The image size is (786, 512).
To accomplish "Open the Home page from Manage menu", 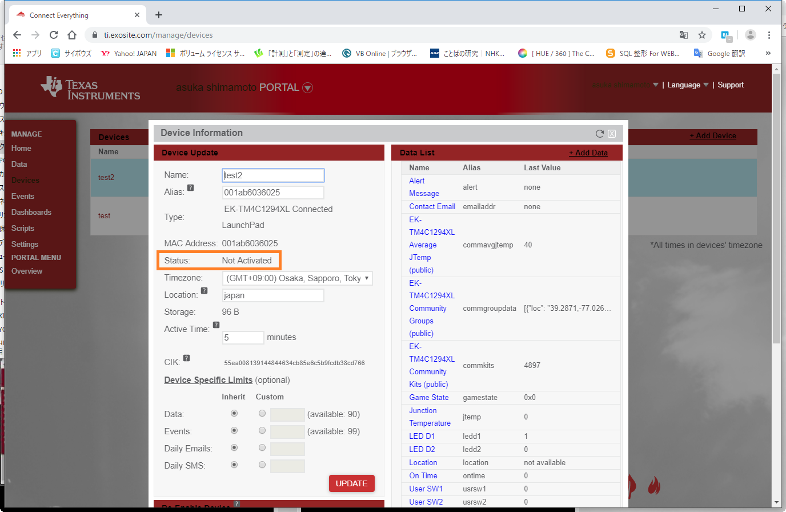I will click(x=22, y=148).
